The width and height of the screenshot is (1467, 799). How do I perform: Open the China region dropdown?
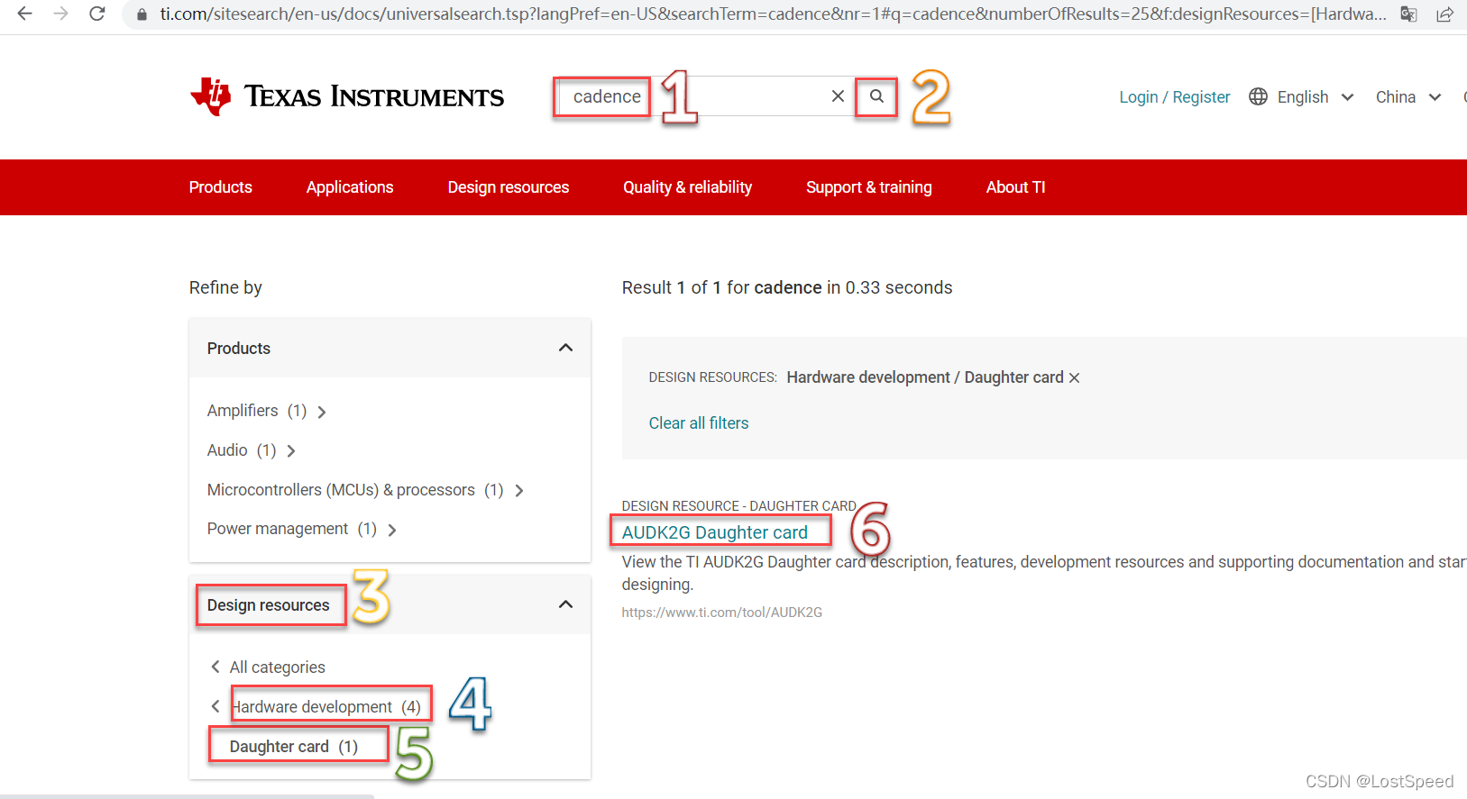(1407, 96)
